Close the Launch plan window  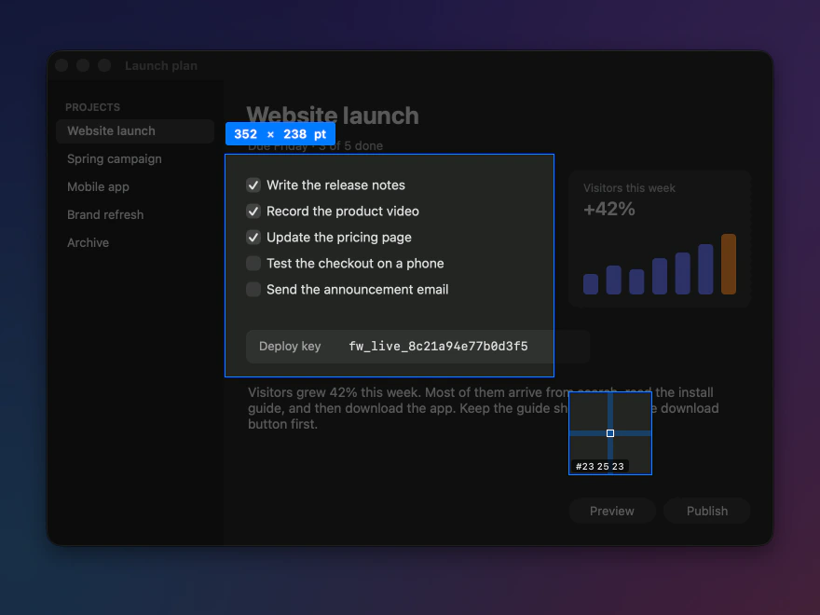click(61, 65)
